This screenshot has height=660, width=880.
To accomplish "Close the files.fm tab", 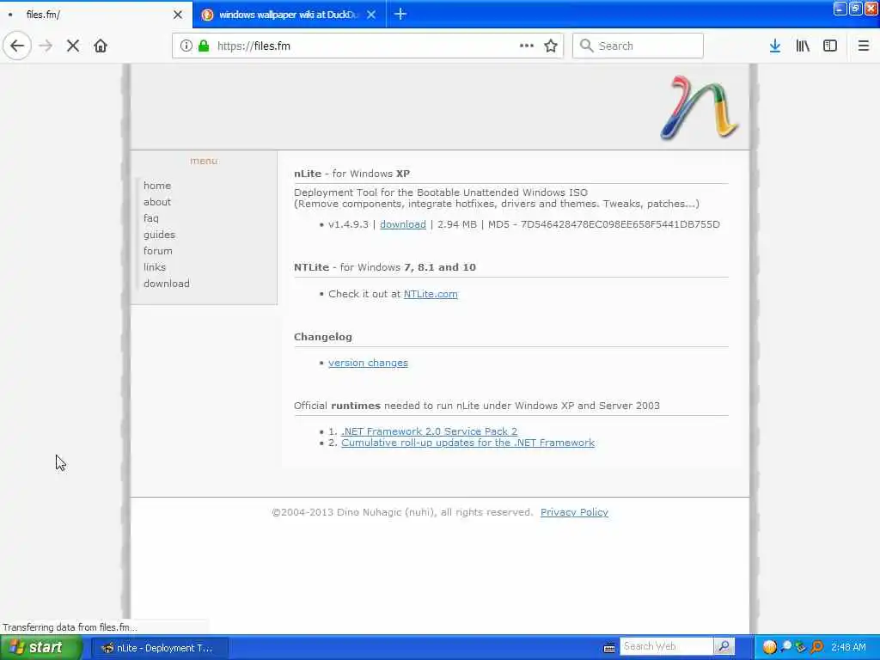I will 177,15.
